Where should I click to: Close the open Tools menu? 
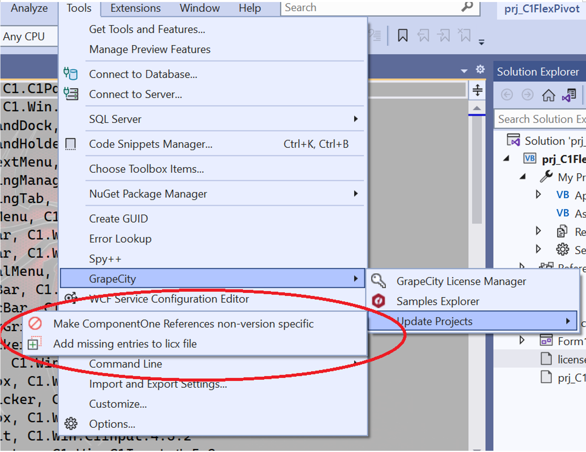coord(79,8)
